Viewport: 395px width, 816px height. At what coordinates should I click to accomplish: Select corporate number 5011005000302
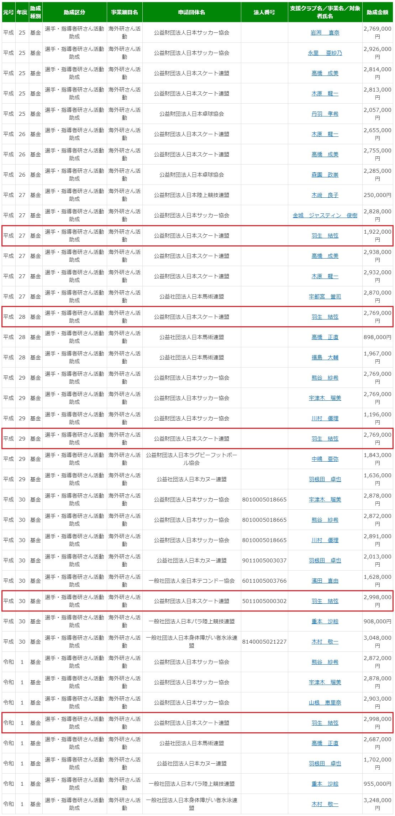click(264, 601)
